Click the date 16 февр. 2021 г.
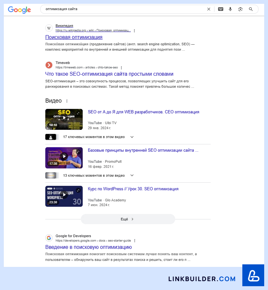 pyautogui.click(x=101, y=167)
